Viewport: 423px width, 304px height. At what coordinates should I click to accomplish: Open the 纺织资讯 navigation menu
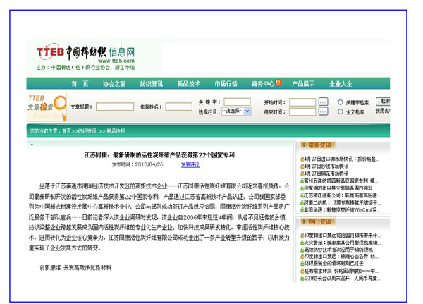151,83
